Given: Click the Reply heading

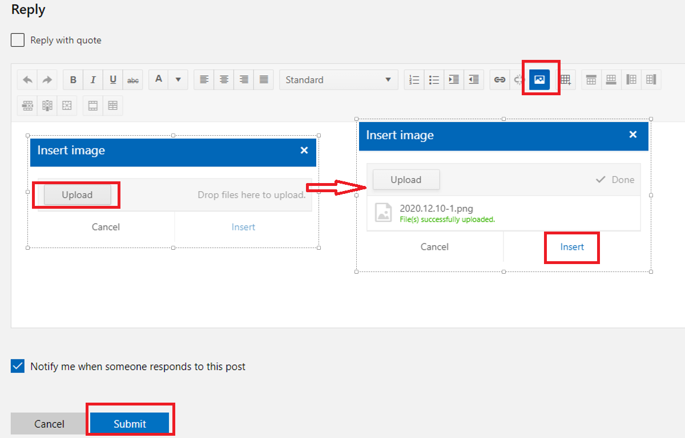Looking at the screenshot, I should (x=28, y=10).
